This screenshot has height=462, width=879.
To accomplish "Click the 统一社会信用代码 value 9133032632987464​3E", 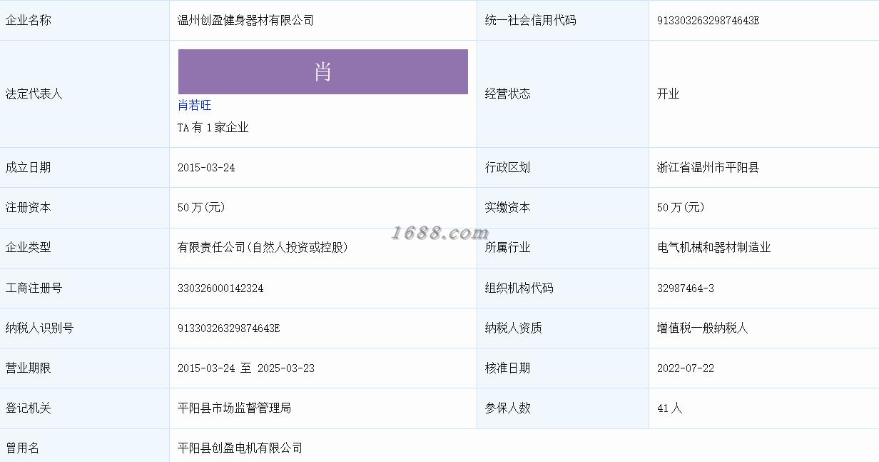I will [708, 21].
